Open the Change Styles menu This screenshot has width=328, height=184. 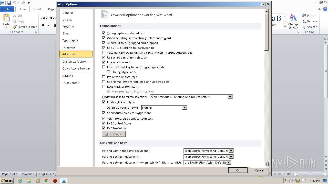point(293,21)
